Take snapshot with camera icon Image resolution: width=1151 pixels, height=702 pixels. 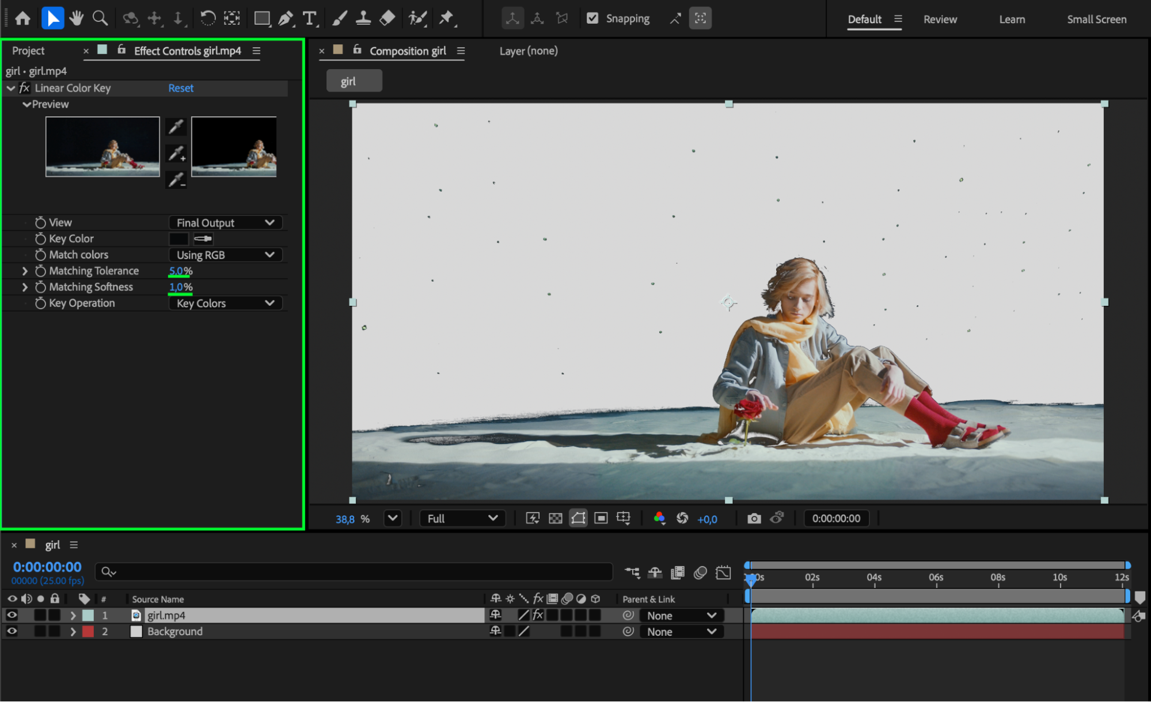click(754, 518)
